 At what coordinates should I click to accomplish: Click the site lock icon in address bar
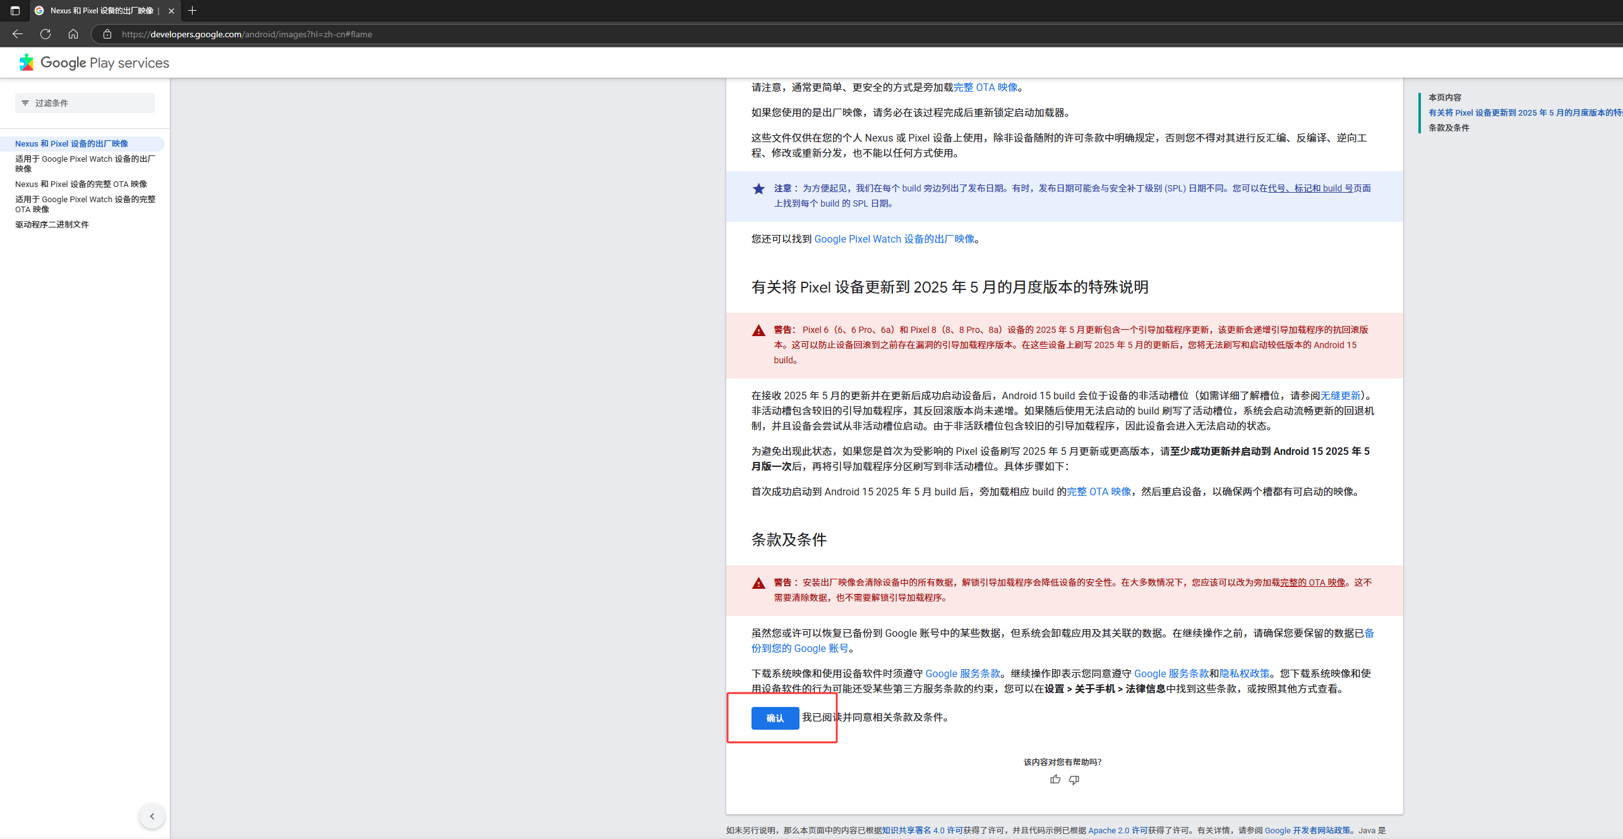[x=107, y=34]
